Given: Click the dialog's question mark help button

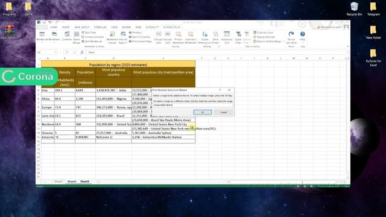Looking at the screenshot, I should click(220, 90).
